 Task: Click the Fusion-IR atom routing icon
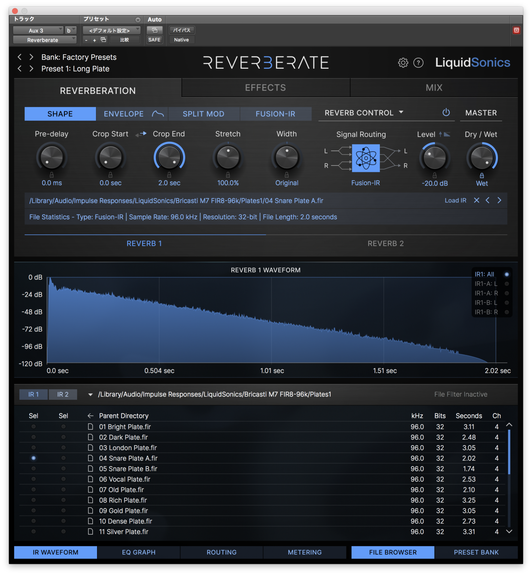pos(365,158)
